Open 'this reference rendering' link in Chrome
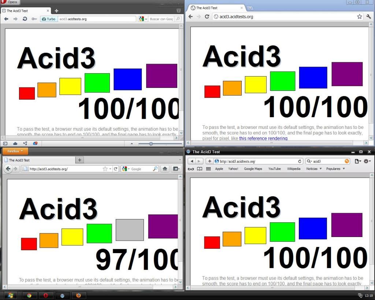Screen dimensions: 375x300 point(263,138)
